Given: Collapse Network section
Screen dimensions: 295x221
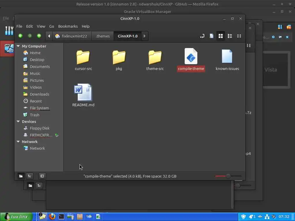Looking at the screenshot, I should click(x=18, y=142).
